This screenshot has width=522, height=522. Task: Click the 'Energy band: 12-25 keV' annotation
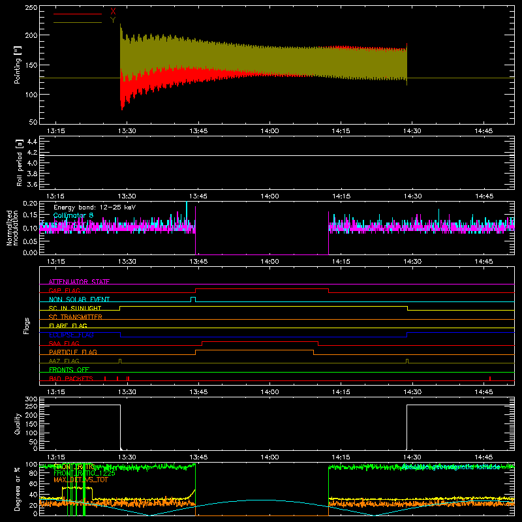click(95, 207)
